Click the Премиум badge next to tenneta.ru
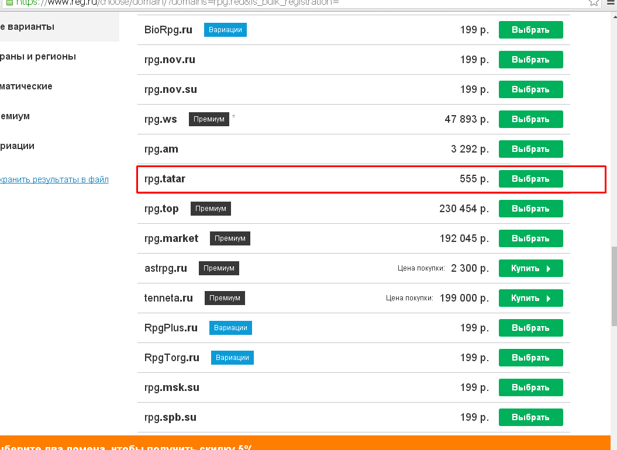The image size is (617, 450). point(225,298)
